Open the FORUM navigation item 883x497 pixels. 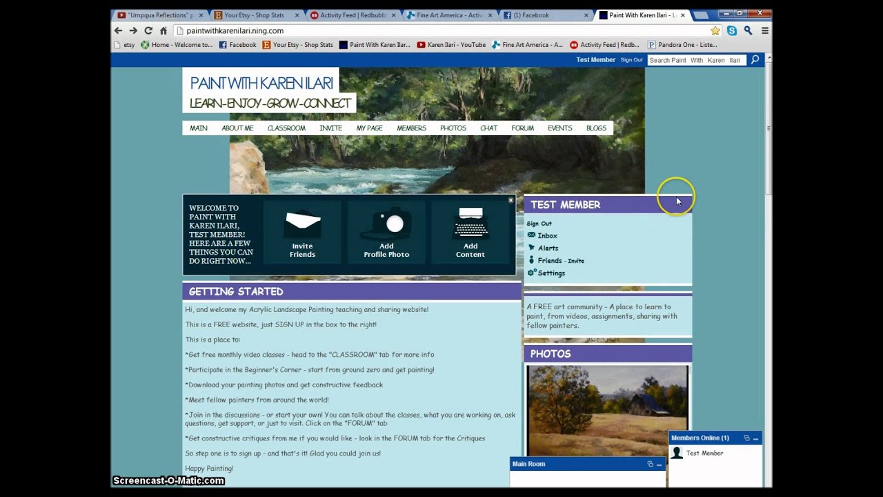tap(522, 128)
